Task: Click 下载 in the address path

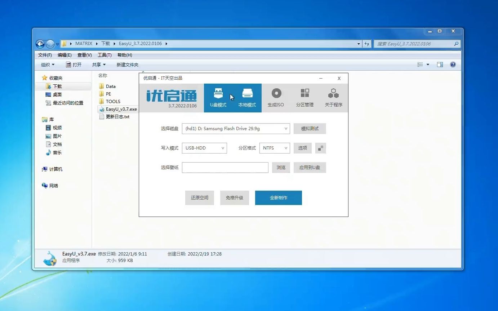Action: point(106,44)
